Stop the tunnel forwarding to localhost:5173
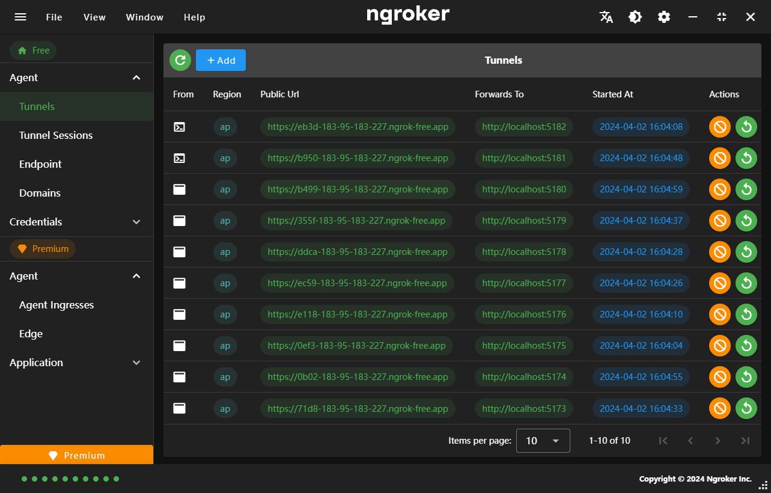Image resolution: width=771 pixels, height=493 pixels. coord(720,408)
